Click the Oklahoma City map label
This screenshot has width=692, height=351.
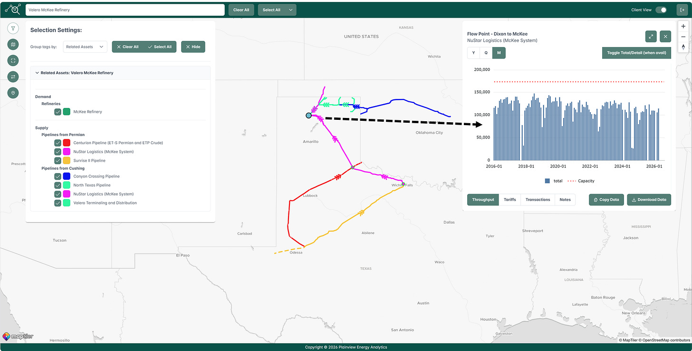(x=429, y=133)
